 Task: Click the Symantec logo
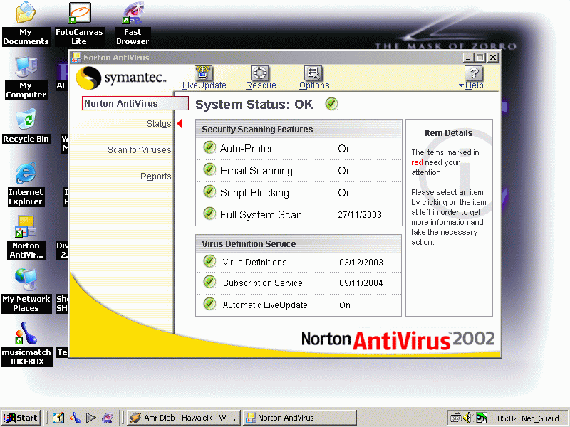(x=121, y=78)
